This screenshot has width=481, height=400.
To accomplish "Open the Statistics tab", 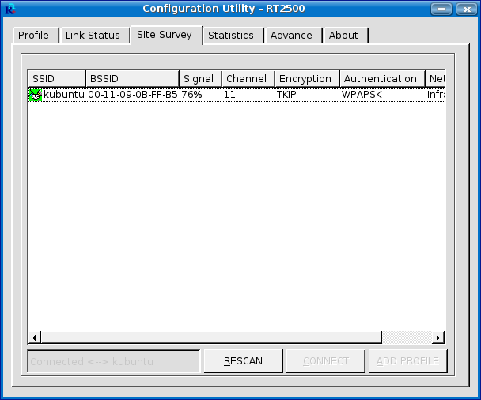I will (231, 36).
